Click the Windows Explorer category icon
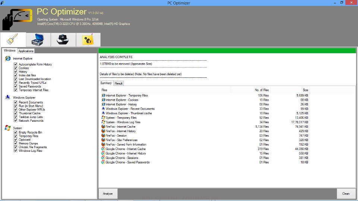This screenshot has height=201, width=358. (7, 97)
